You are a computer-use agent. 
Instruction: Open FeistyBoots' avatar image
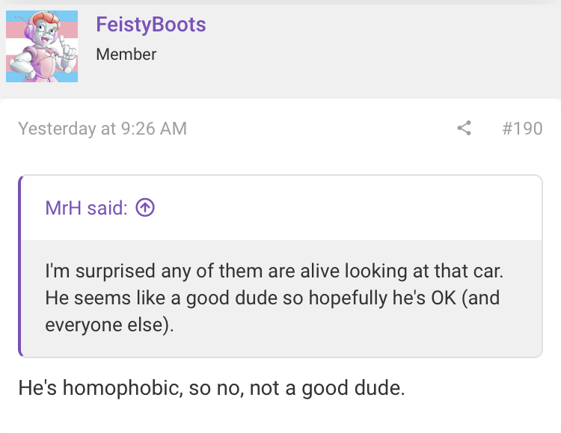(x=42, y=46)
